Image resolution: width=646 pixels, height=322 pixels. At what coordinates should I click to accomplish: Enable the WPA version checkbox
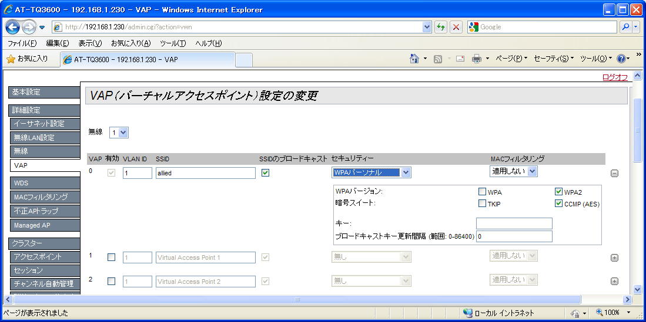[x=482, y=192]
